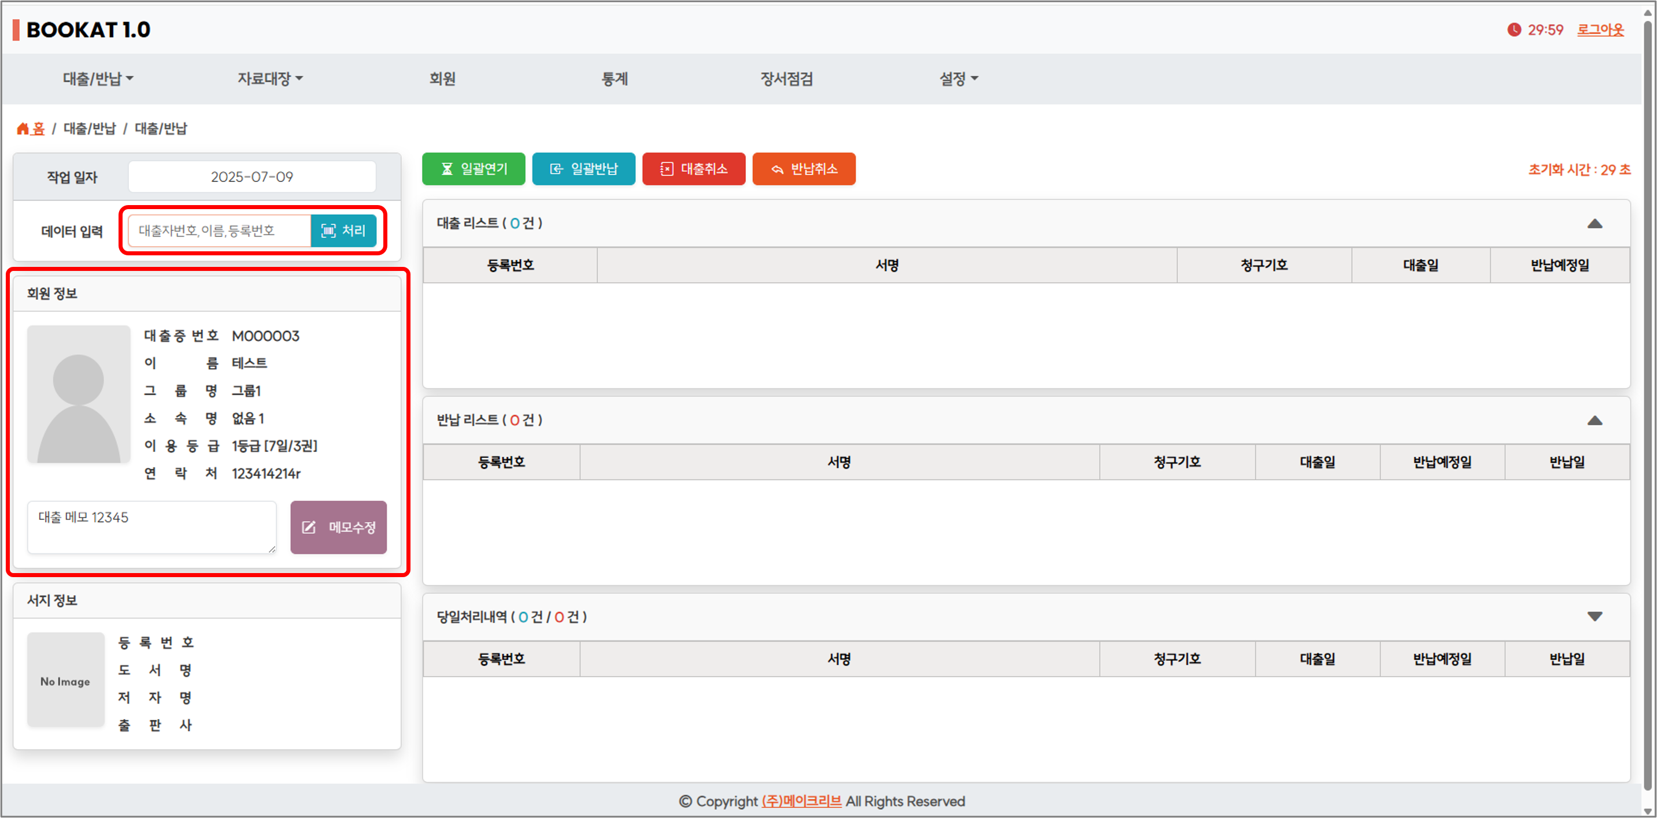This screenshot has width=1657, height=818.
Task: Open the 장서점검 menu
Action: pyautogui.click(x=786, y=79)
